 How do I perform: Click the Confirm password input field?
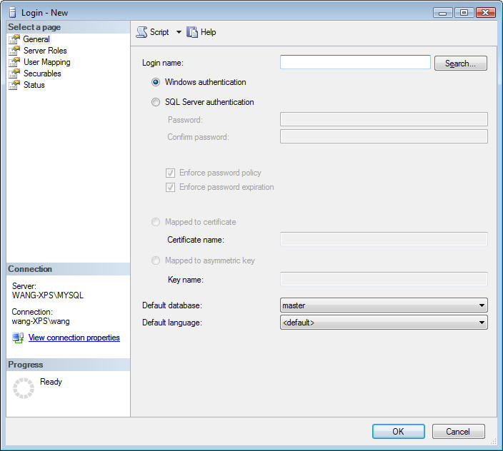[x=384, y=136]
